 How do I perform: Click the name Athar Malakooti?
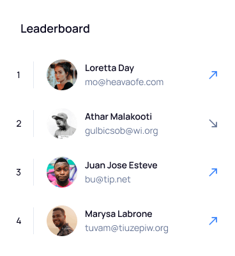pyautogui.click(x=118, y=116)
